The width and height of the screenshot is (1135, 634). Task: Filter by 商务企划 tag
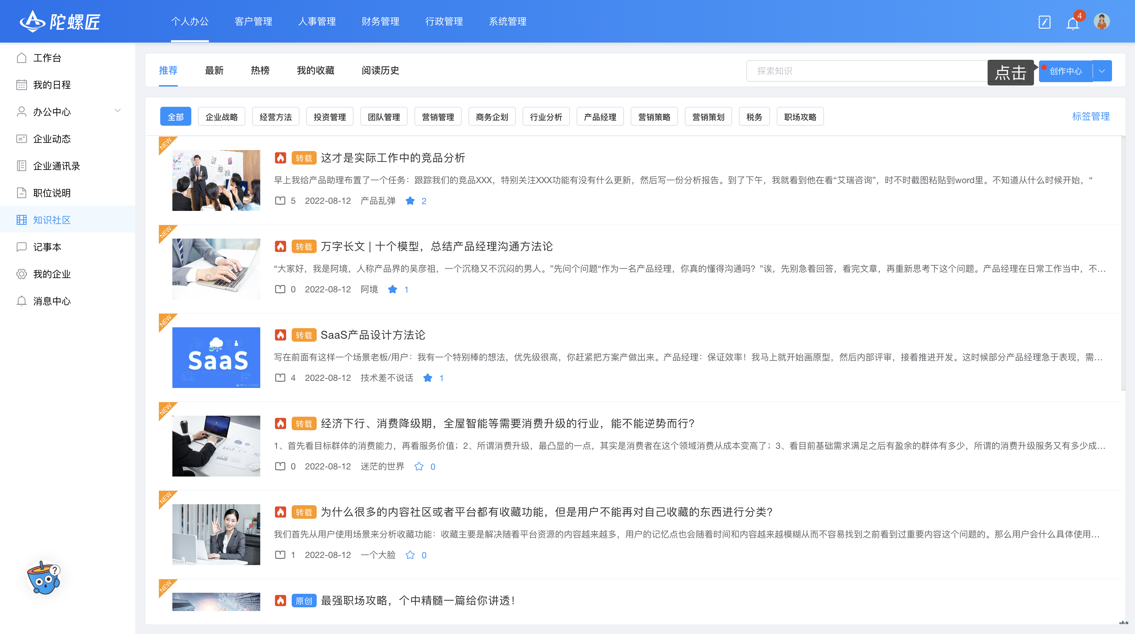[x=492, y=116]
